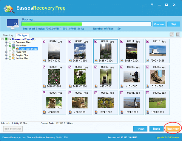Click the file icon under 00006.jpg
The height and width of the screenshot is (141, 182).
pyautogui.click(x=122, y=86)
